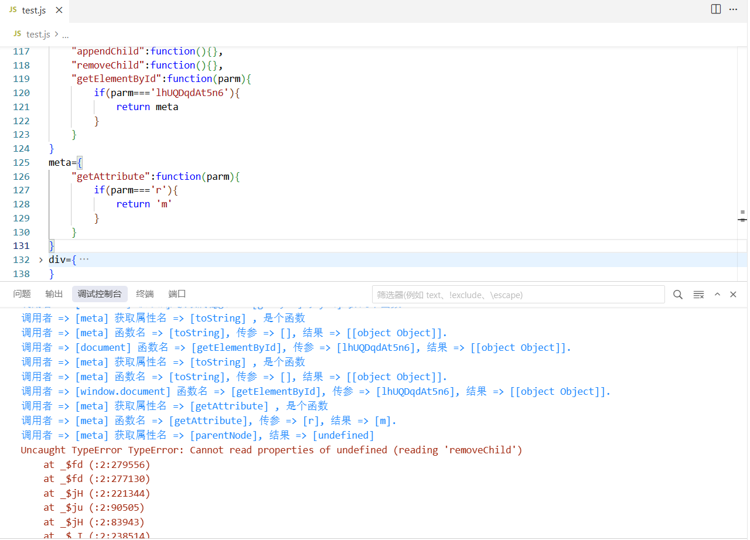This screenshot has width=750, height=540.
Task: Click the editor vertical scrollbar marker
Action: click(x=742, y=216)
